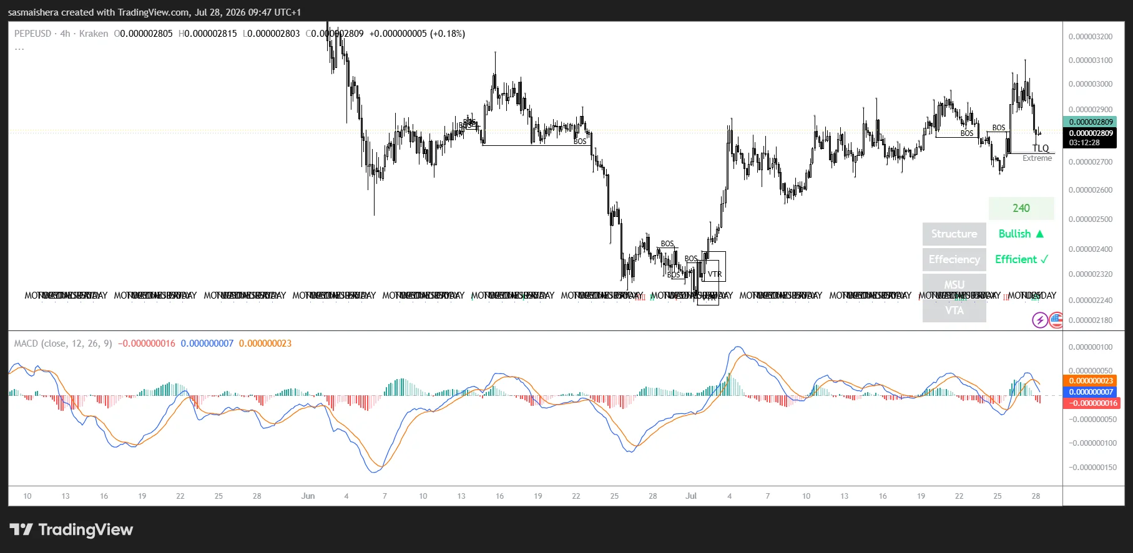Click the high value 0.000002815 in the legend
1133x553 pixels.
click(x=210, y=34)
